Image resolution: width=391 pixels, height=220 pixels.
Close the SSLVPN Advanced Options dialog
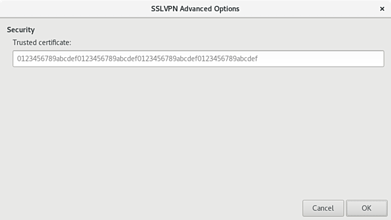(382, 9)
